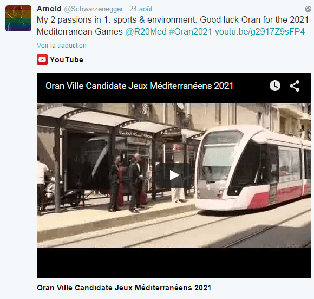Click the tram in the video thumbnail
Image resolution: width=314 pixels, height=299 pixels.
point(253,168)
